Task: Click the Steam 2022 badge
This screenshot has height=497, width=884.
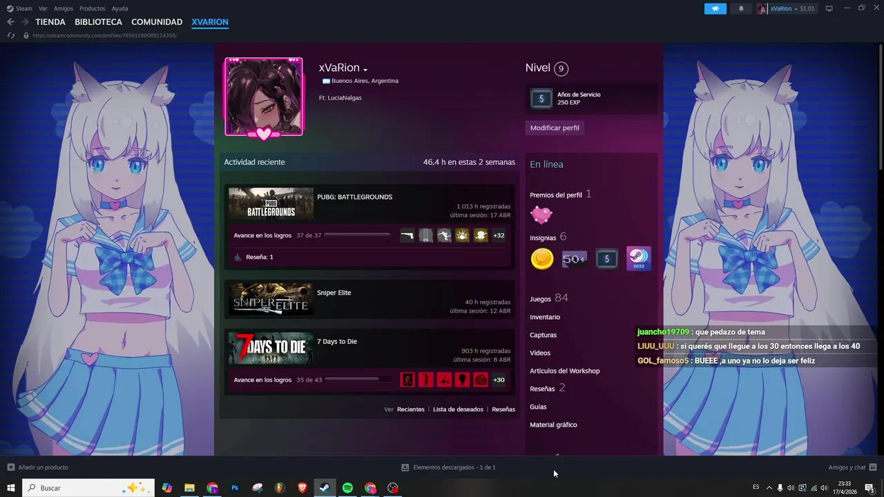Action: pyautogui.click(x=639, y=259)
